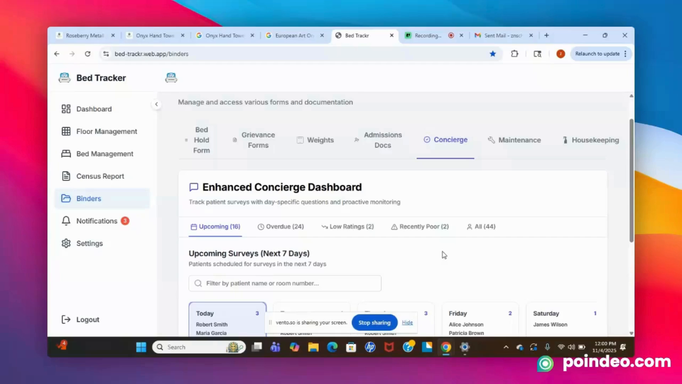
Task: Click the Bed Management bed icon
Action: pos(66,154)
